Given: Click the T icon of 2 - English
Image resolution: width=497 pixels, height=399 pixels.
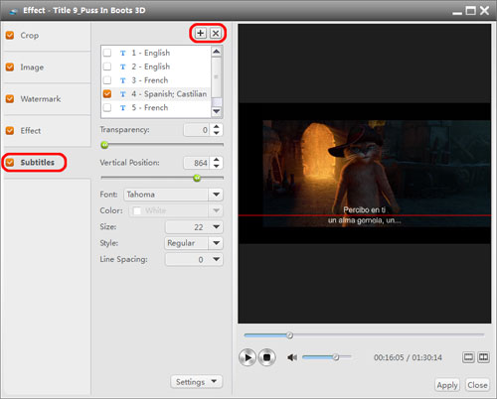Looking at the screenshot, I should (123, 66).
